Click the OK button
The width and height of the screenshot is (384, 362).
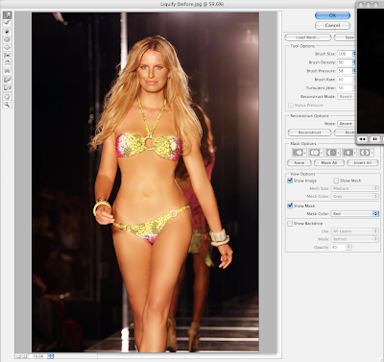click(x=332, y=15)
